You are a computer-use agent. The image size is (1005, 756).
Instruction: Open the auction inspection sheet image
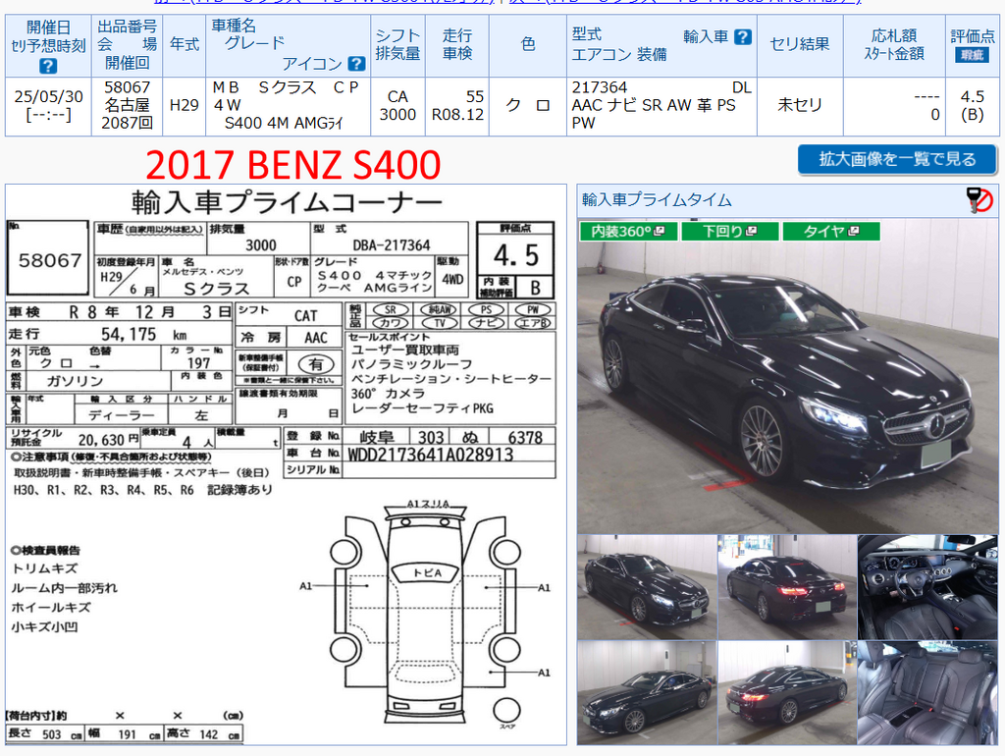pos(286,464)
